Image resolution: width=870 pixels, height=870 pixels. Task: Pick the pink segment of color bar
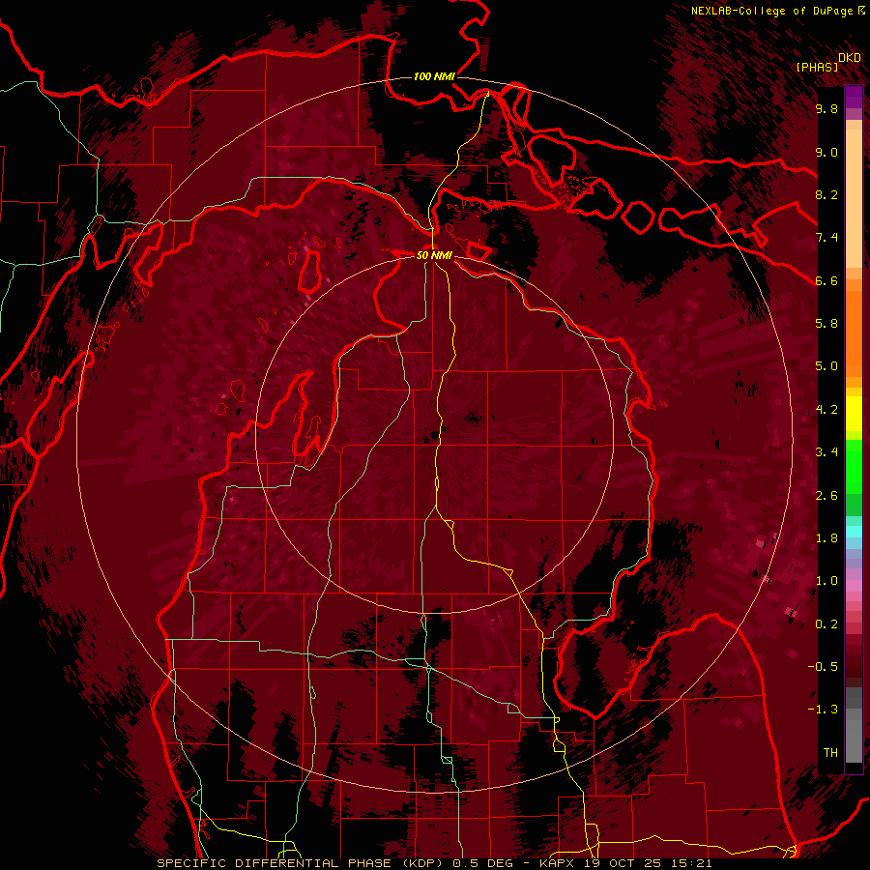click(854, 586)
